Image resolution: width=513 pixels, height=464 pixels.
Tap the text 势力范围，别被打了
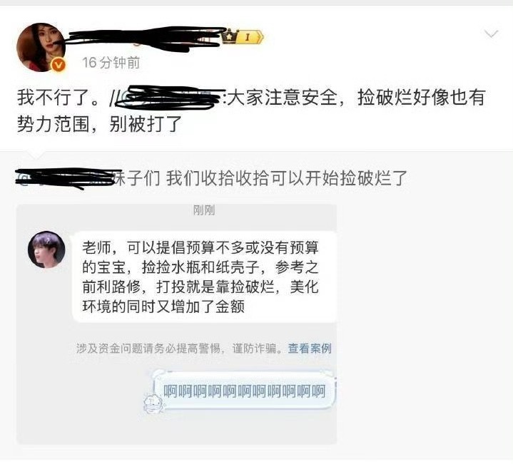point(99,124)
